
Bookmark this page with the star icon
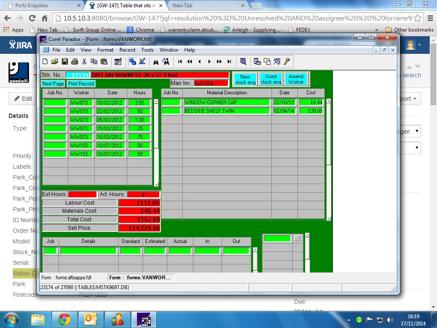coord(417,18)
